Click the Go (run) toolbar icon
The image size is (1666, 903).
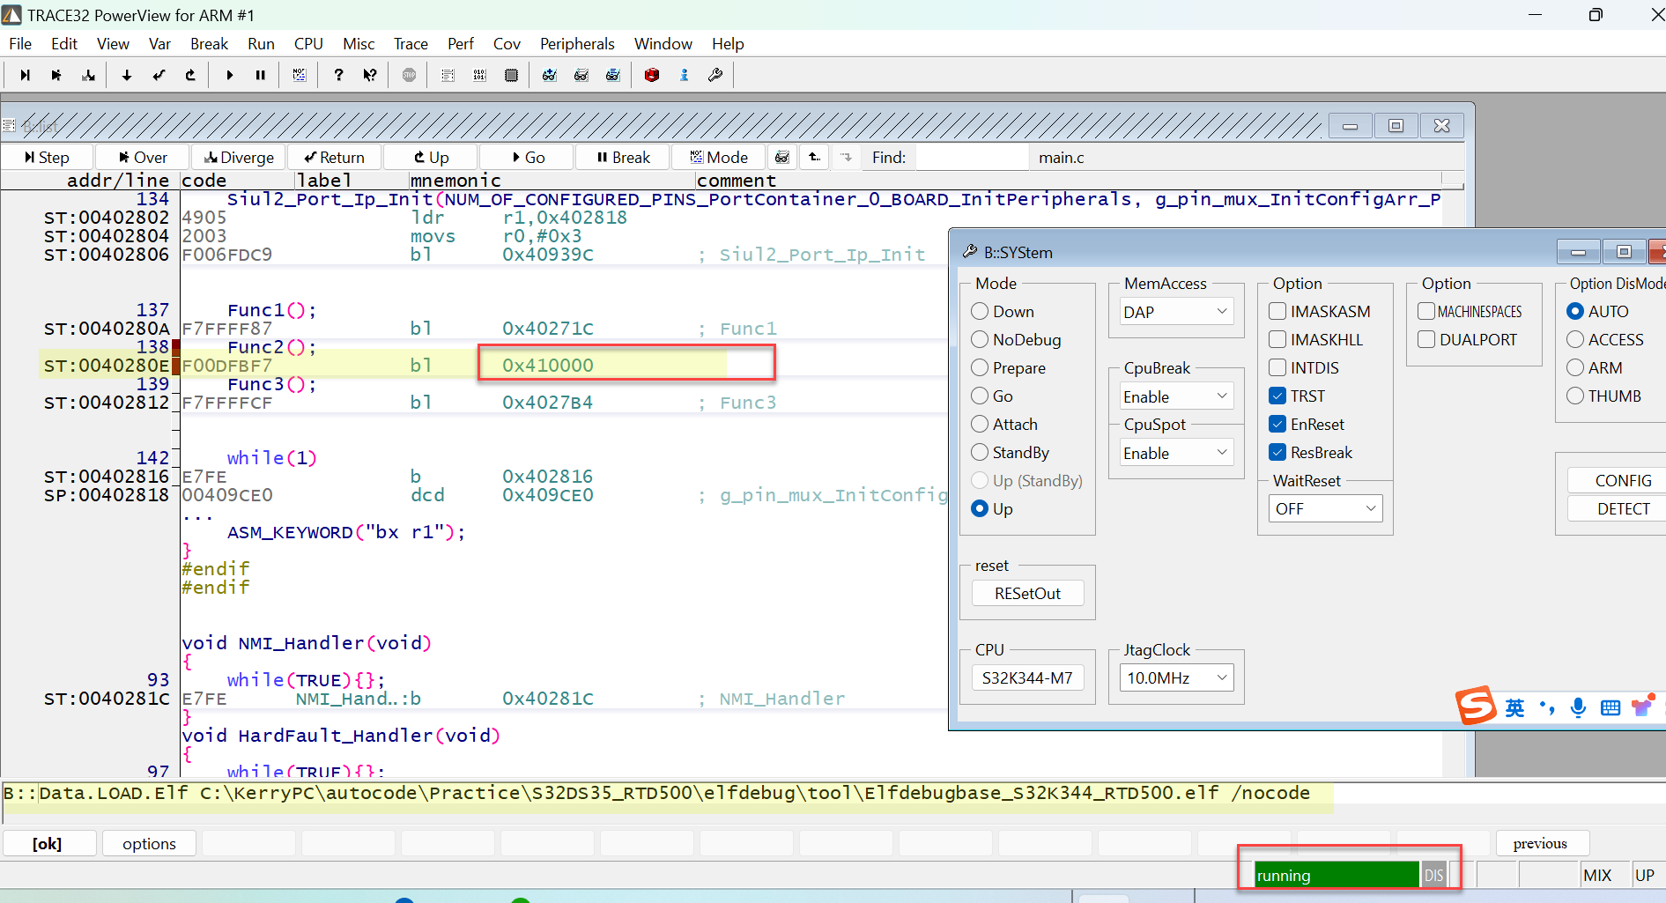230,75
